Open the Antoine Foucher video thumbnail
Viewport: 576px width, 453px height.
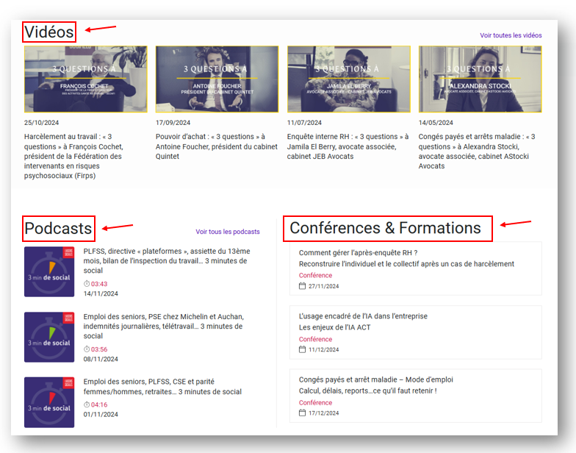pyautogui.click(x=217, y=79)
